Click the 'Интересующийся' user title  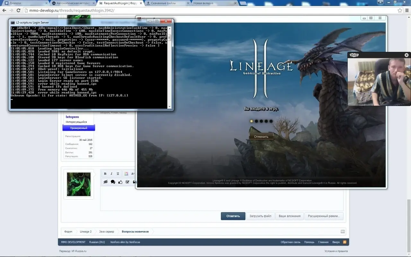click(x=76, y=122)
